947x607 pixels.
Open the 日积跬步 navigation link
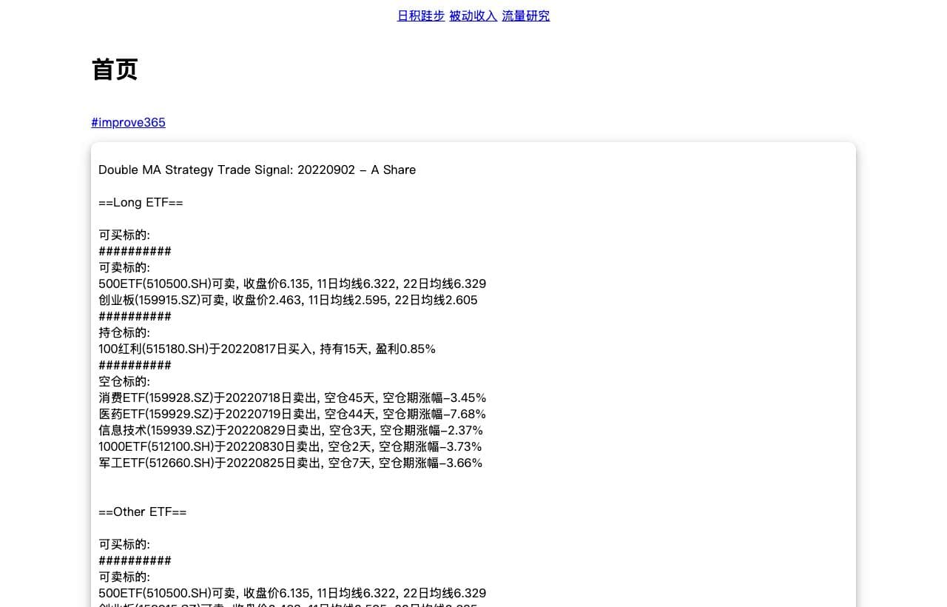pos(421,16)
